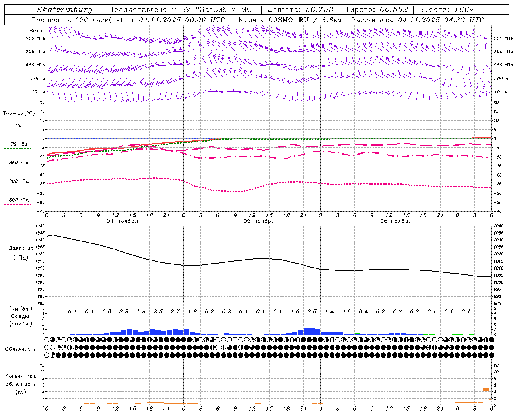Click the precipitation value '2.7'
Screen dimensions: 515x412
pyautogui.click(x=175, y=311)
